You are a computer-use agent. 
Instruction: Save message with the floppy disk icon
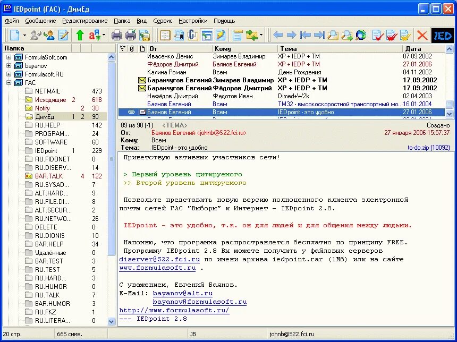(145, 35)
